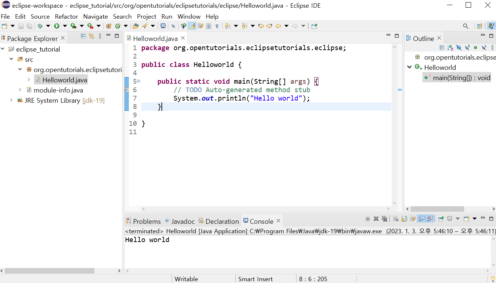This screenshot has width=496, height=283.
Task: Click the Next Annotation icon
Action: (227, 26)
